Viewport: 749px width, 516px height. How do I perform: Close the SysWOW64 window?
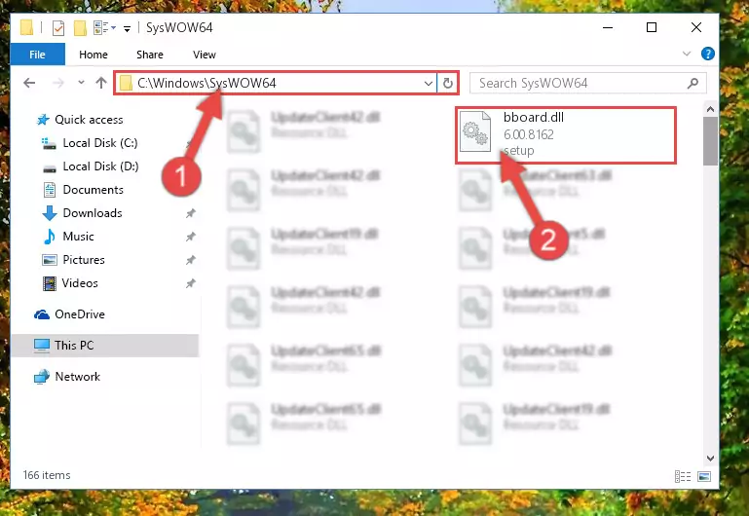(x=696, y=27)
